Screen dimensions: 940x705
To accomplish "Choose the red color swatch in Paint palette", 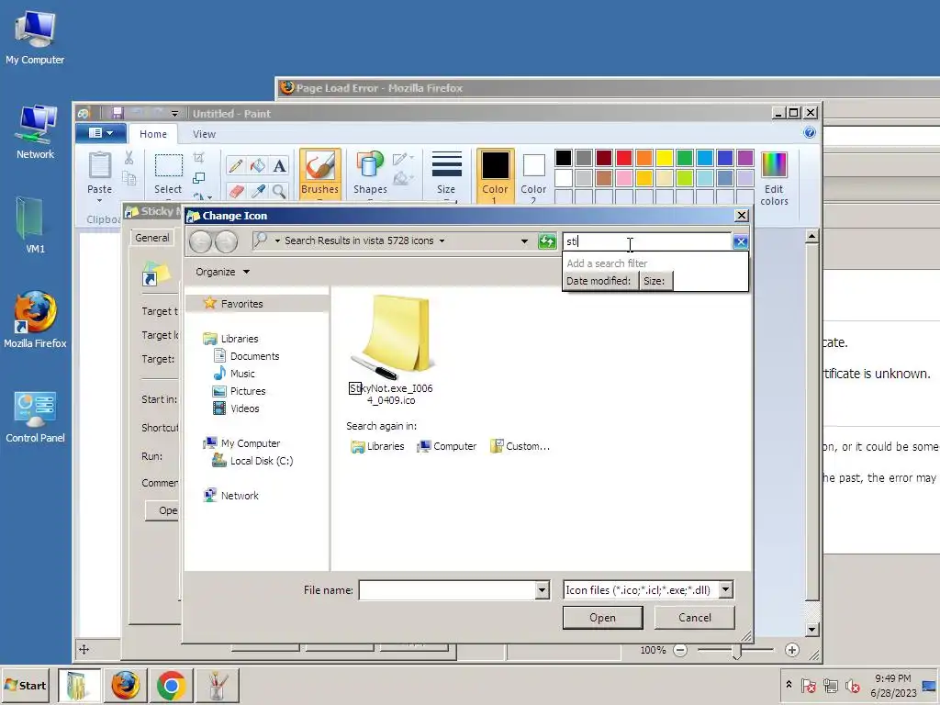I will click(624, 158).
